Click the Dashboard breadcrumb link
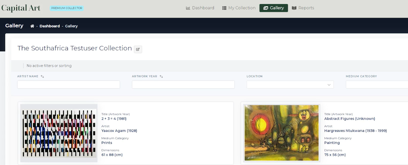 [x=49, y=26]
